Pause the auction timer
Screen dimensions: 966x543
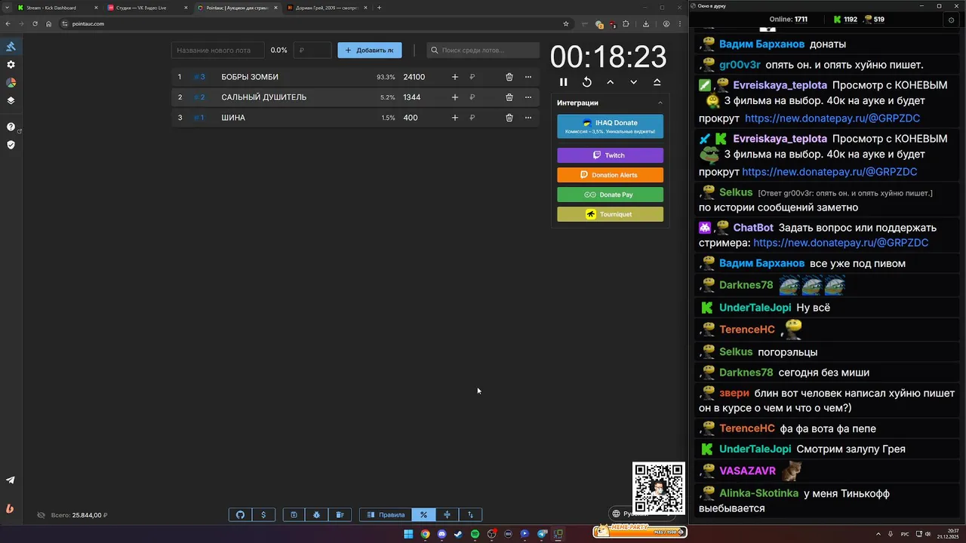coord(563,82)
